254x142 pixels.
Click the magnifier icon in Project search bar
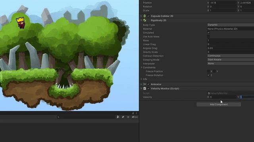(58, 117)
